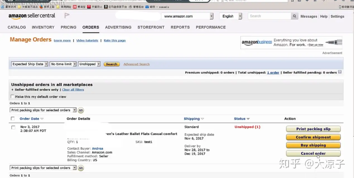Open the 爱淘宝 bookmark icon
Screen dimensions: 354x178
point(74,7)
